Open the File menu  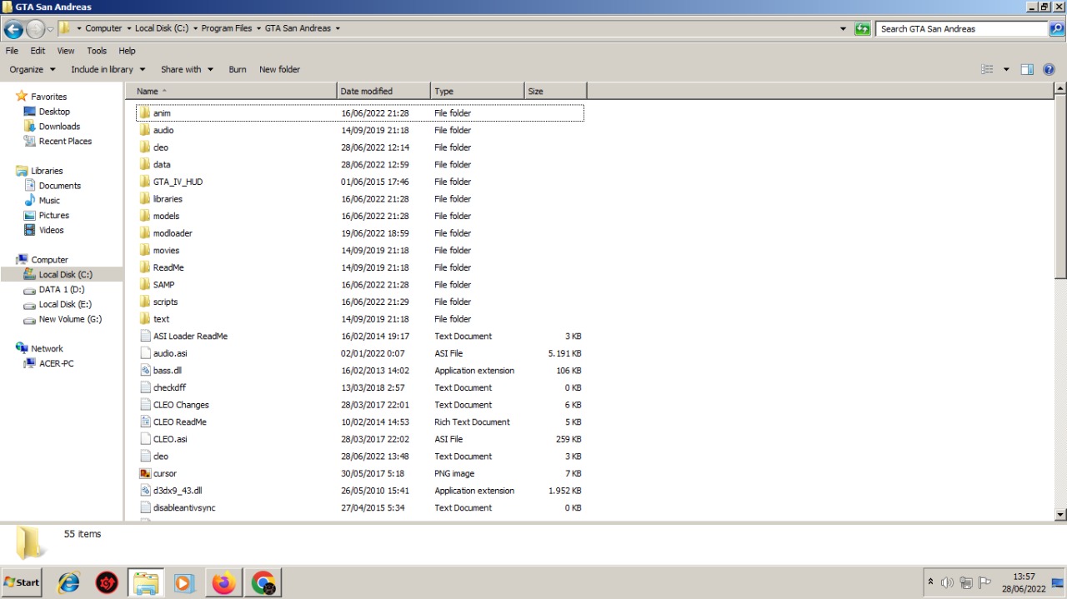pyautogui.click(x=12, y=51)
